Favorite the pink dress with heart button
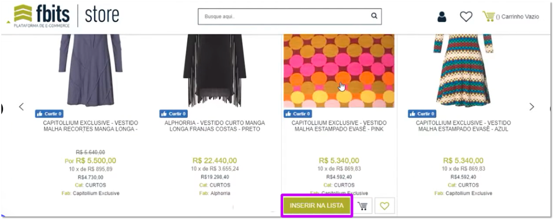The height and width of the screenshot is (220, 554). [x=385, y=206]
